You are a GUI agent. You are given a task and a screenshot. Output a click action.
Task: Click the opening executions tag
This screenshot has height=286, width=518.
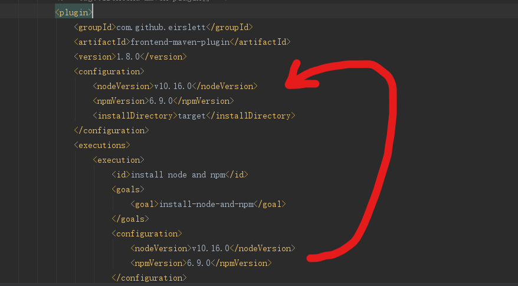pos(102,145)
